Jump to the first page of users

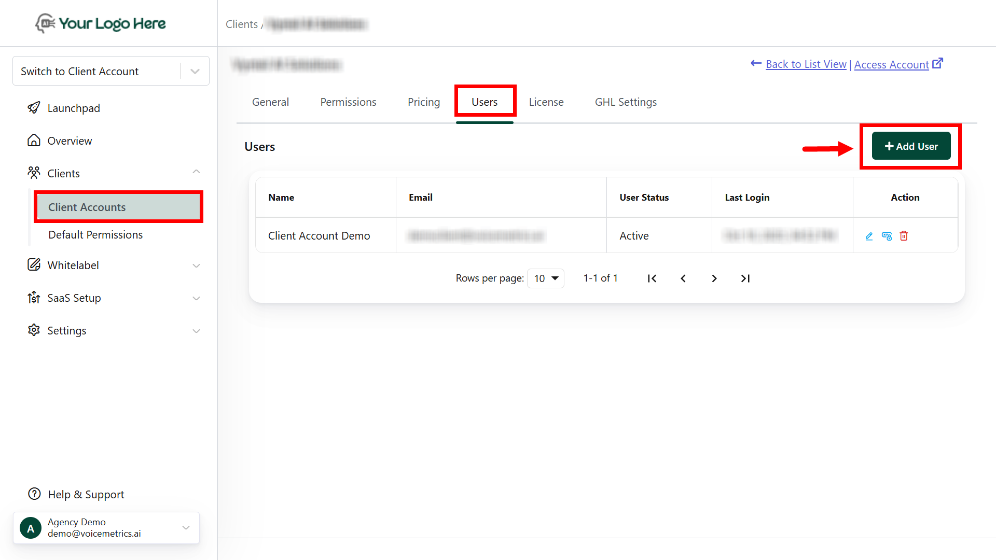652,278
